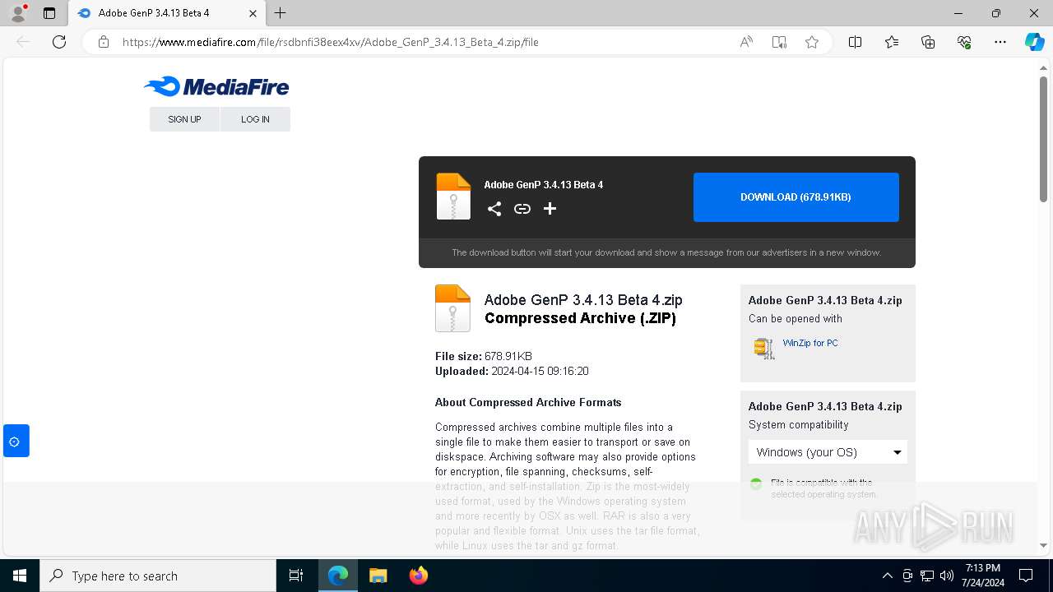Open tab actions menu icon

click(x=49, y=13)
